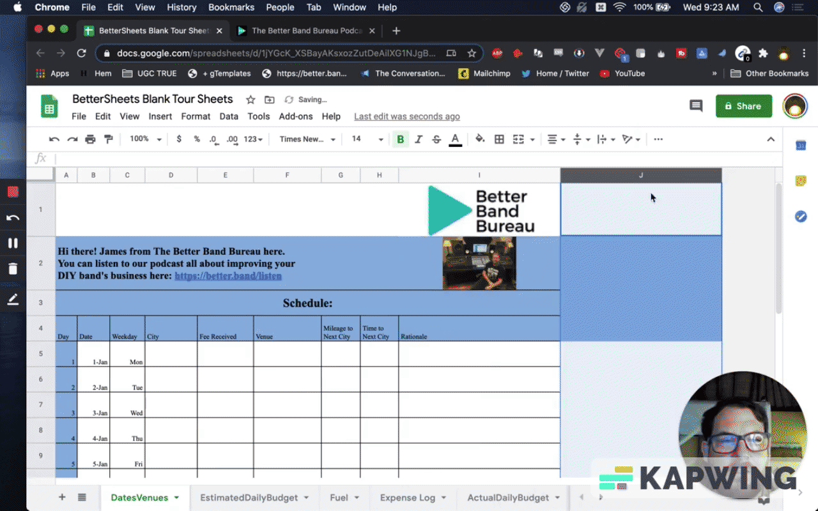Open Google Calendar side panel

(x=801, y=146)
